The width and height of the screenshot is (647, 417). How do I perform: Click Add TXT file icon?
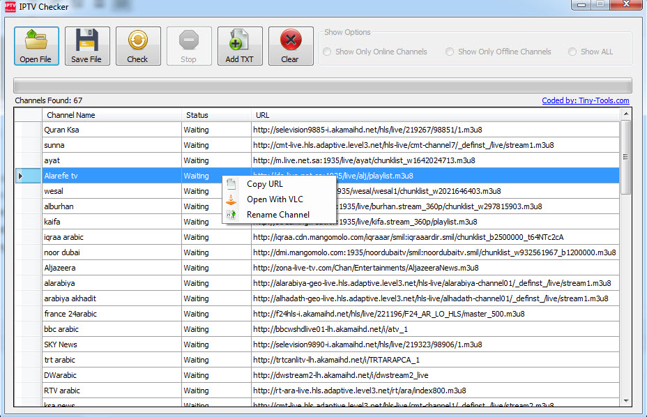click(x=239, y=40)
